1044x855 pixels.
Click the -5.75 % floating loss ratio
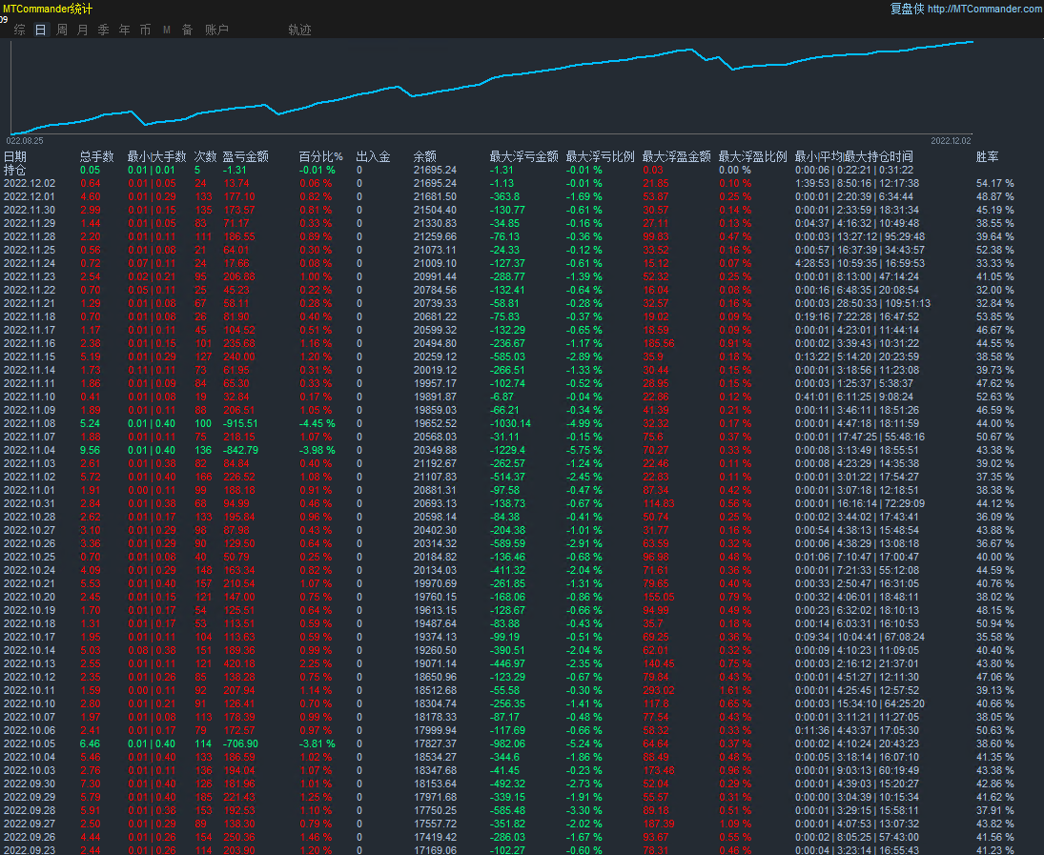coord(583,450)
